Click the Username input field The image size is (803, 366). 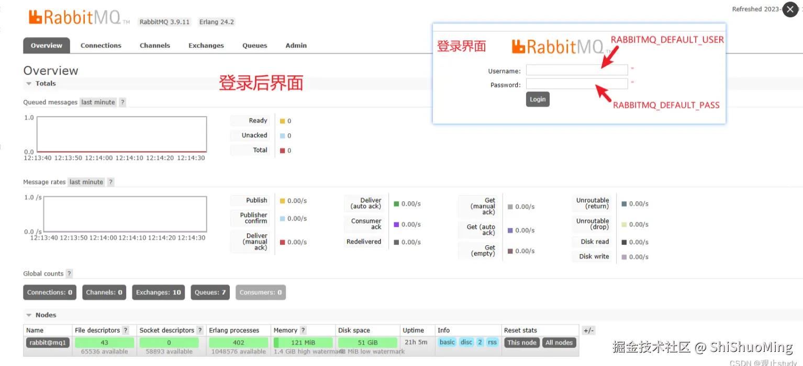coord(577,70)
